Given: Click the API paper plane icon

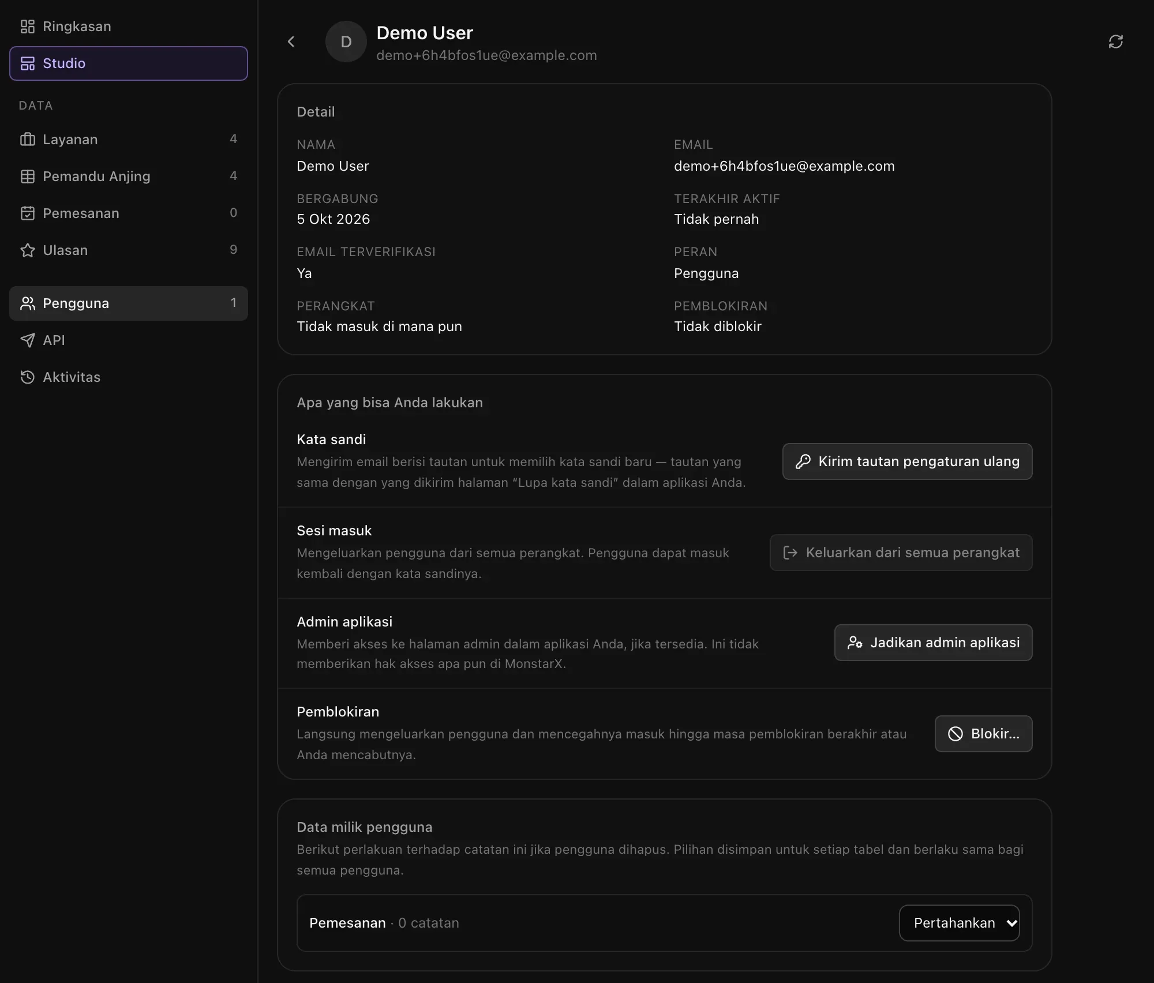Looking at the screenshot, I should click(x=28, y=340).
